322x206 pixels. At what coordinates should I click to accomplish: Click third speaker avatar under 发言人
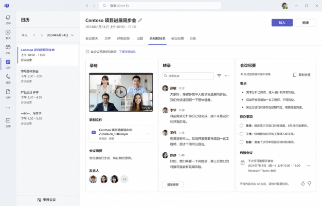click(114, 179)
